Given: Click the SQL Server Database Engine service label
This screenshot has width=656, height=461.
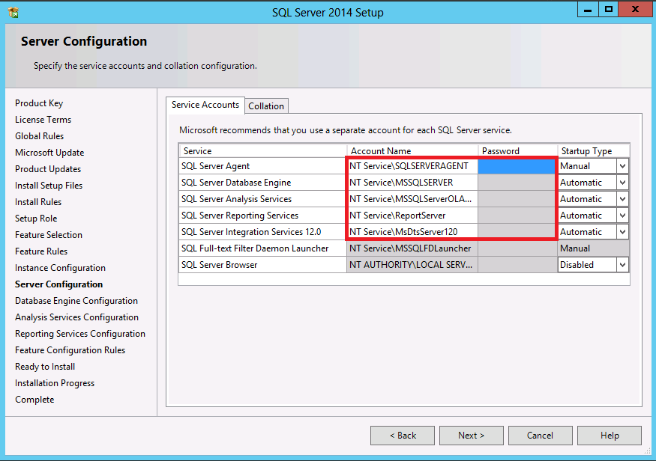Looking at the screenshot, I should click(x=236, y=183).
